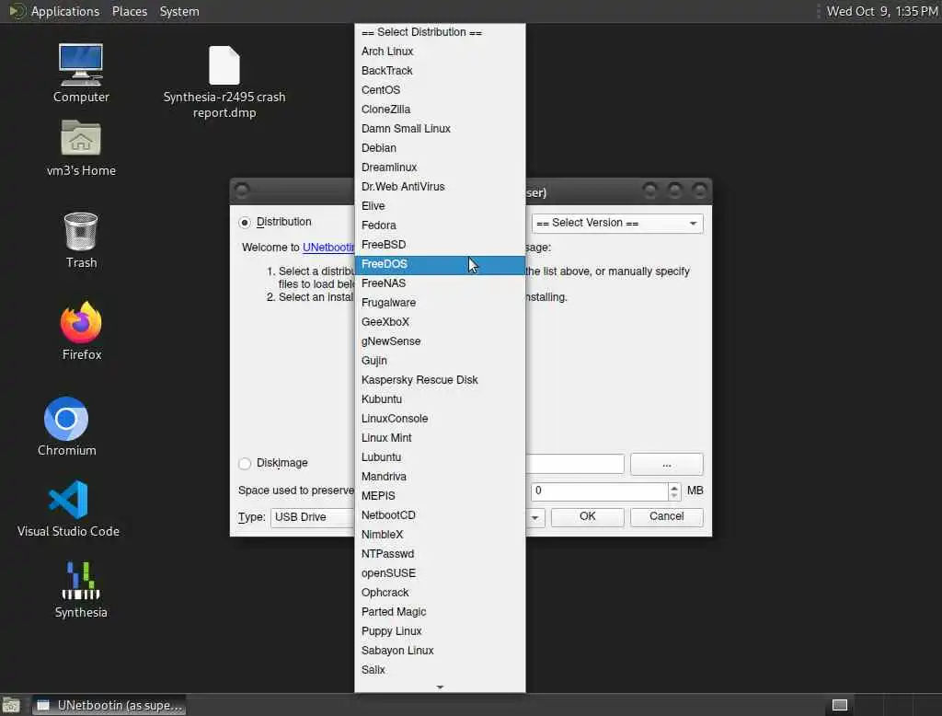Choose Dreamlinux from the distribution list
This screenshot has width=942, height=716.
(x=440, y=167)
